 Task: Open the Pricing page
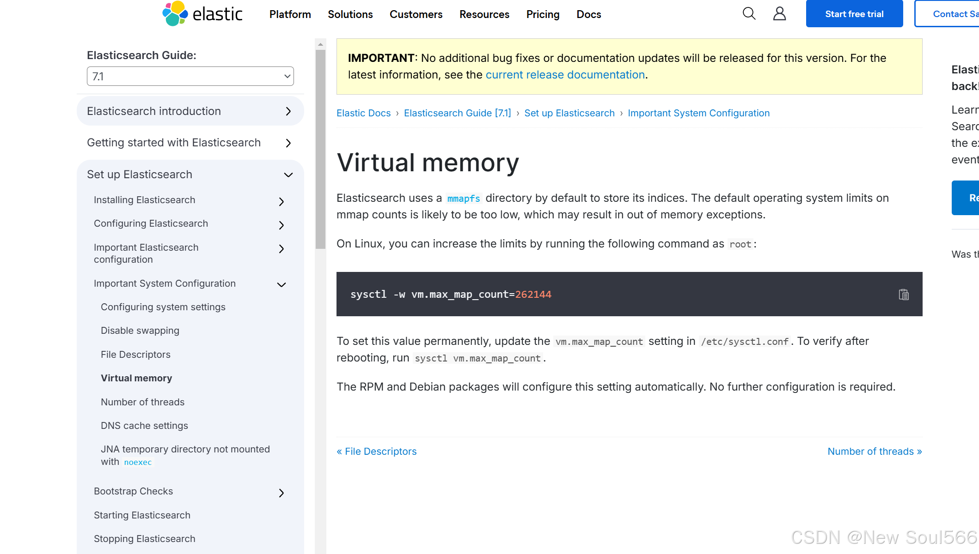point(543,14)
